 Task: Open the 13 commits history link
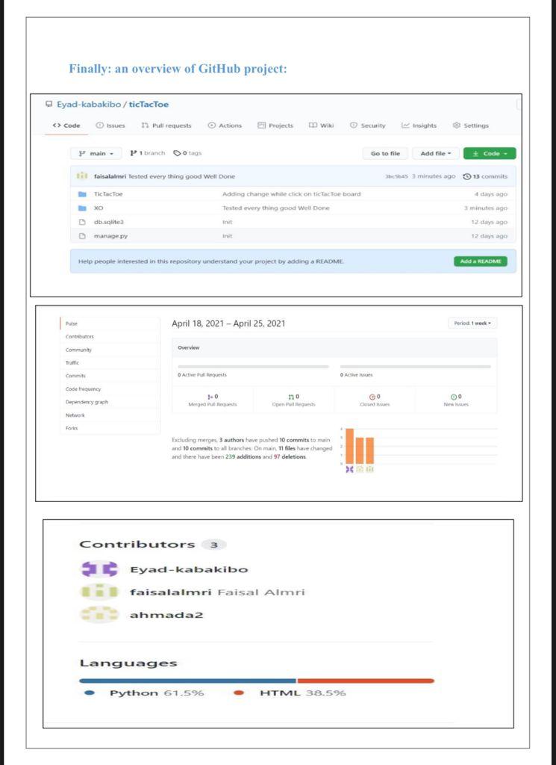[485, 176]
